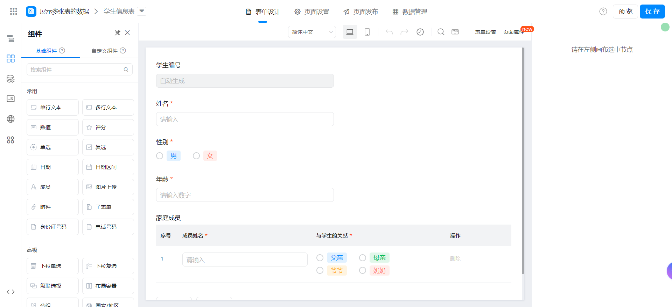The width and height of the screenshot is (672, 307).
Task: Add the 级联选择 cascade component
Action: 52,286
